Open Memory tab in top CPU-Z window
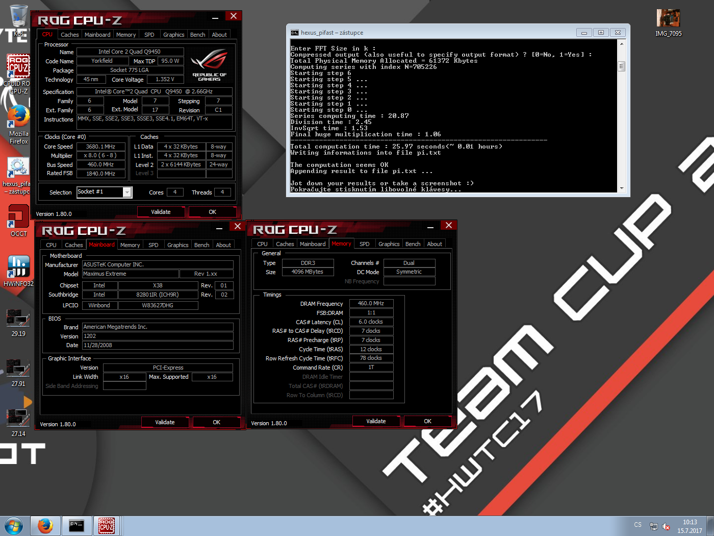 [x=126, y=35]
